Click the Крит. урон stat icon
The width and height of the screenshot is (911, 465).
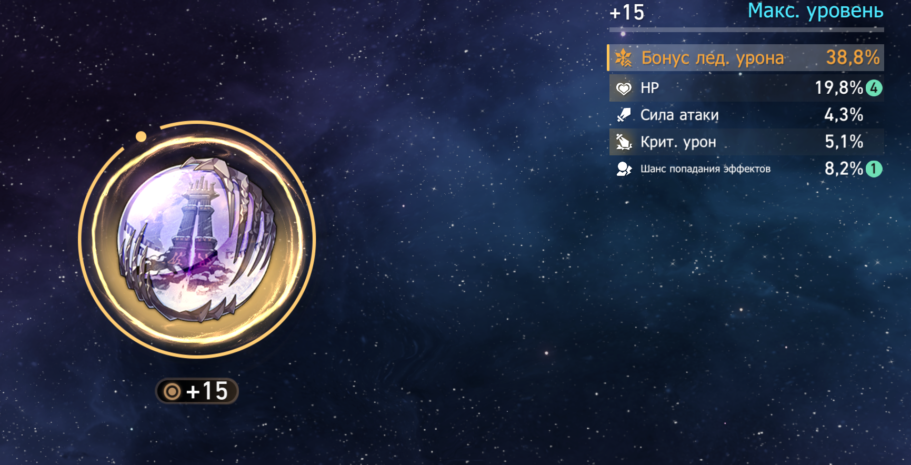[x=624, y=142]
